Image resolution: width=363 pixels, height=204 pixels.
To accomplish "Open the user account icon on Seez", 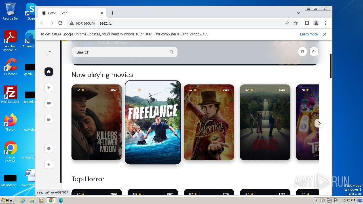I will (x=303, y=52).
